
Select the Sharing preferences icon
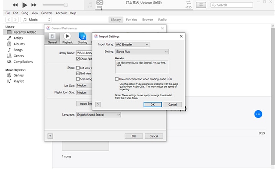83,38
